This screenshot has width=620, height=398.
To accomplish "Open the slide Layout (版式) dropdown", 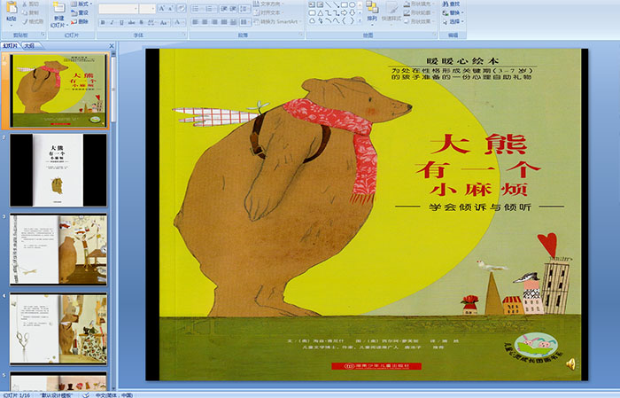I will [x=81, y=4].
